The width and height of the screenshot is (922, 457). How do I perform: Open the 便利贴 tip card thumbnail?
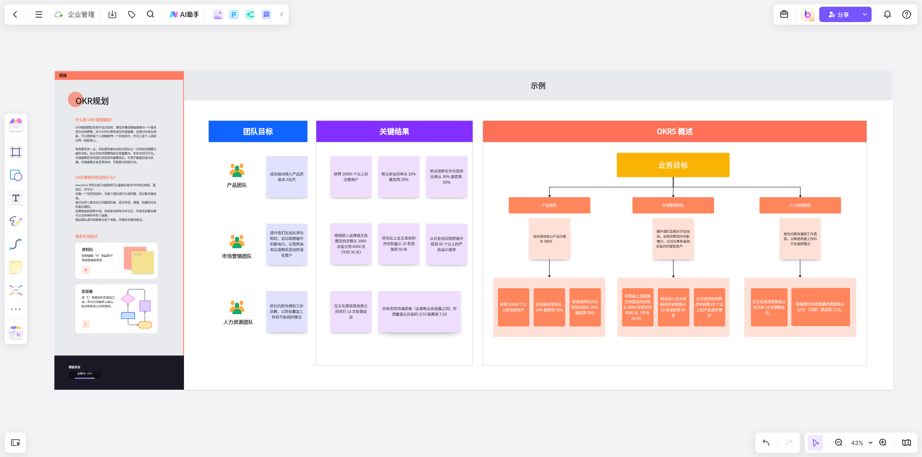pyautogui.click(x=116, y=261)
